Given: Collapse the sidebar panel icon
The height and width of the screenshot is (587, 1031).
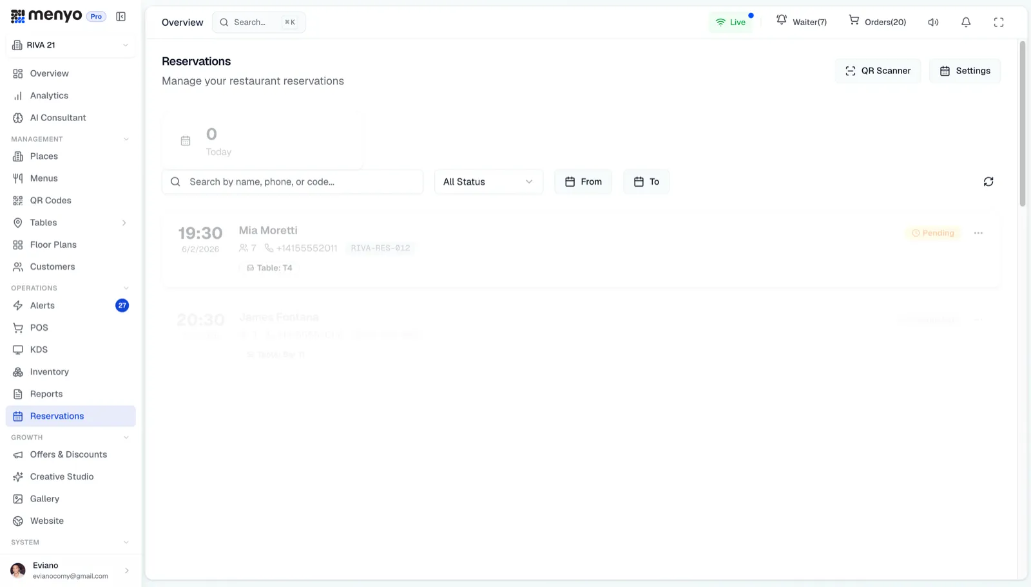Looking at the screenshot, I should (120, 17).
